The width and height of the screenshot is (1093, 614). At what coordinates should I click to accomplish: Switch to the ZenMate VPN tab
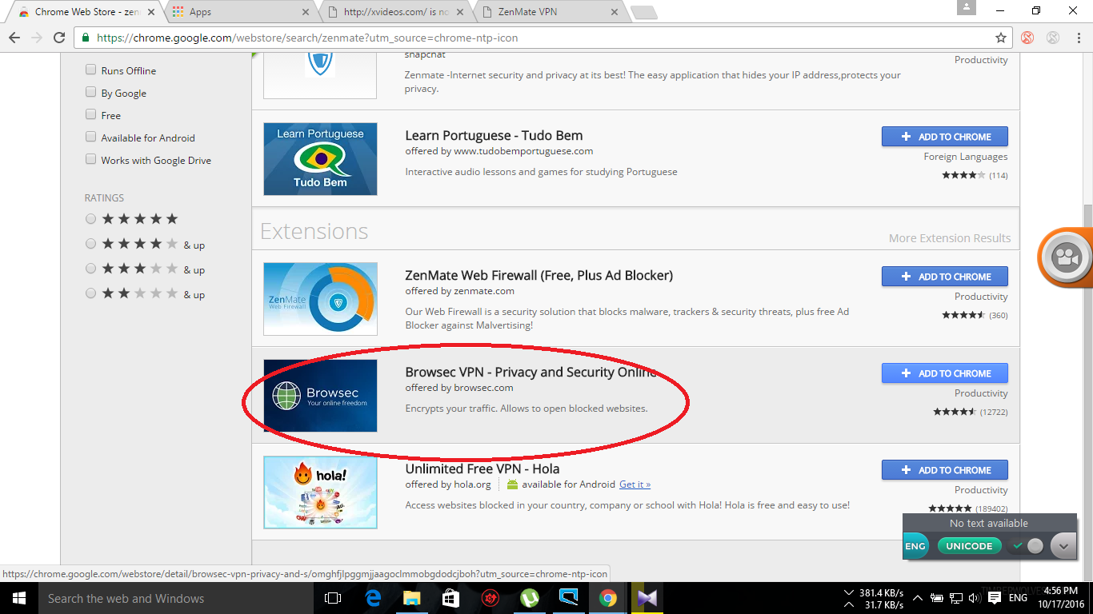(550, 12)
